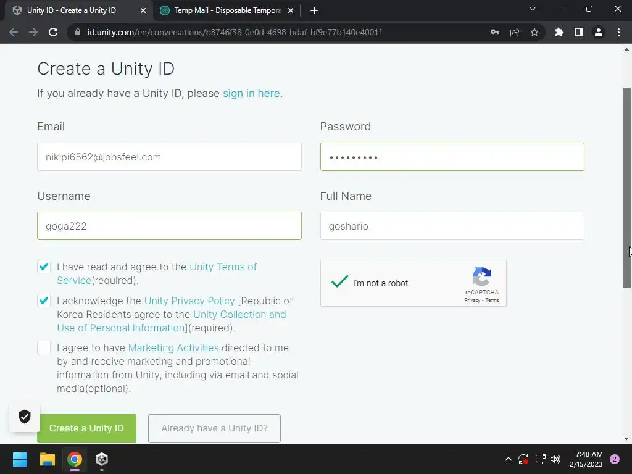Image resolution: width=632 pixels, height=474 pixels.
Task: Close the Unity ID tab
Action: (x=143, y=10)
